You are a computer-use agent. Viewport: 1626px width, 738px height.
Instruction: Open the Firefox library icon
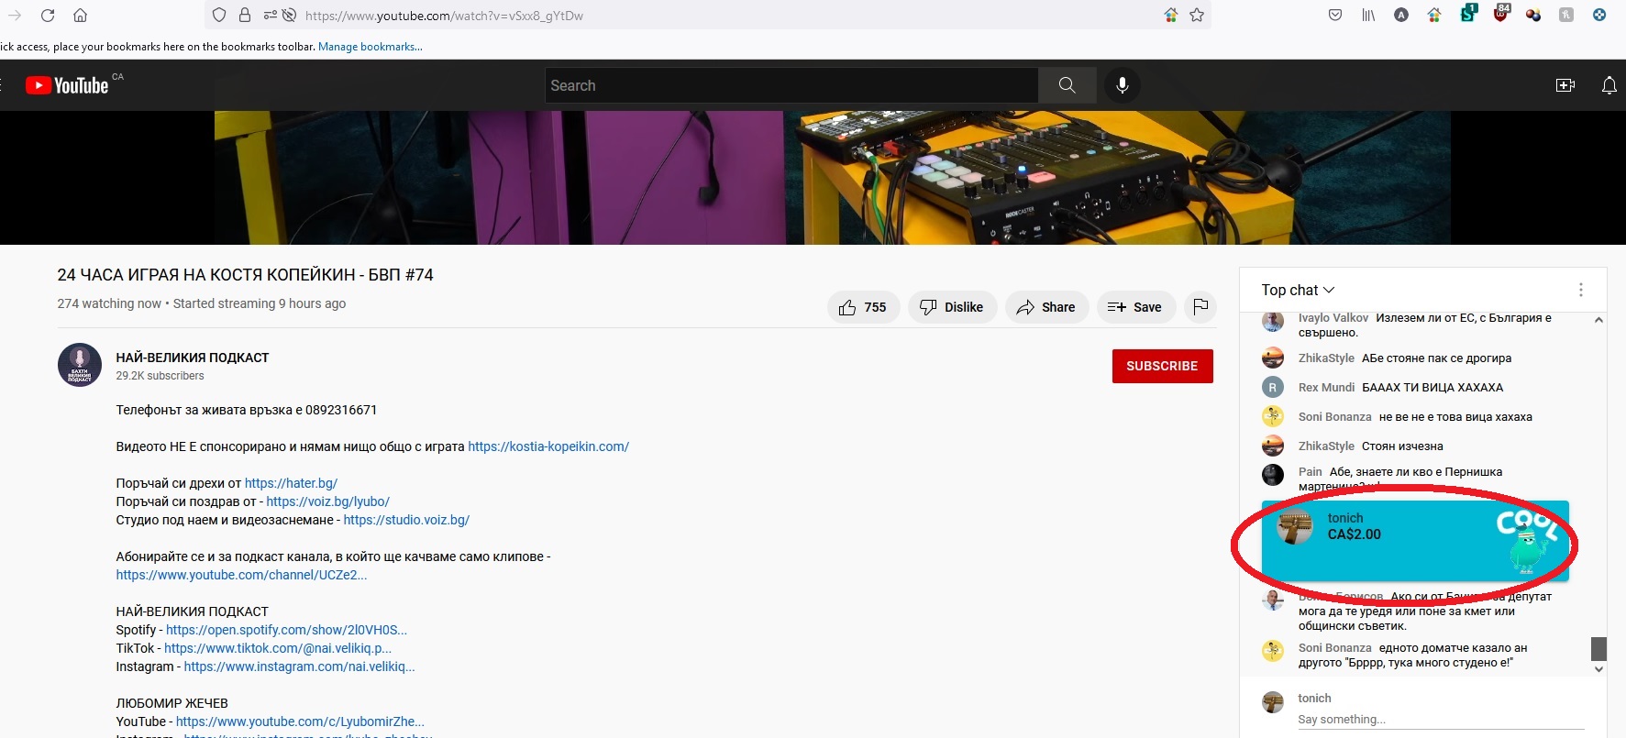[x=1368, y=16]
